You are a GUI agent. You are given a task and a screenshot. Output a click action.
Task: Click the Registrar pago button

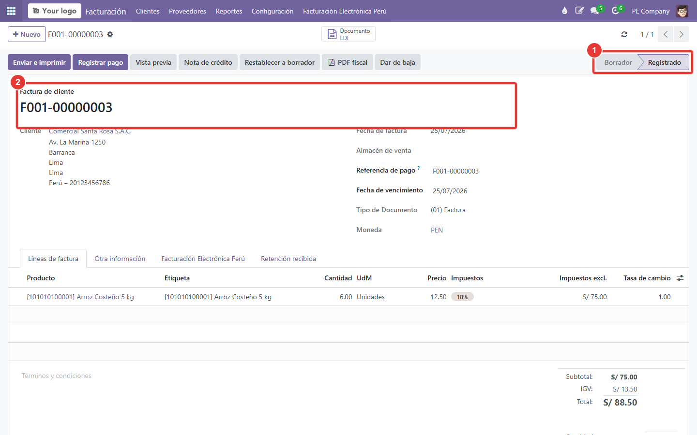point(101,62)
